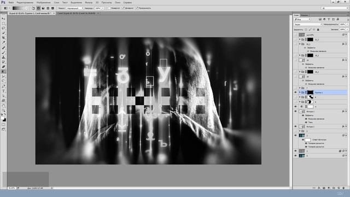Select the Rectangular Marquee tool
The width and height of the screenshot is (350, 197).
pos(3,24)
